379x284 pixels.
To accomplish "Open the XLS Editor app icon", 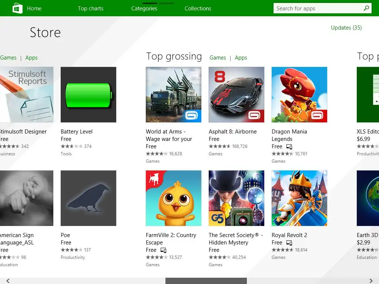I will tap(368, 95).
